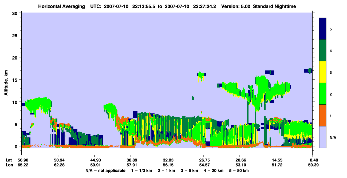Click 'Standard Nighttime' in the header
347x178 pixels.
(x=274, y=6)
